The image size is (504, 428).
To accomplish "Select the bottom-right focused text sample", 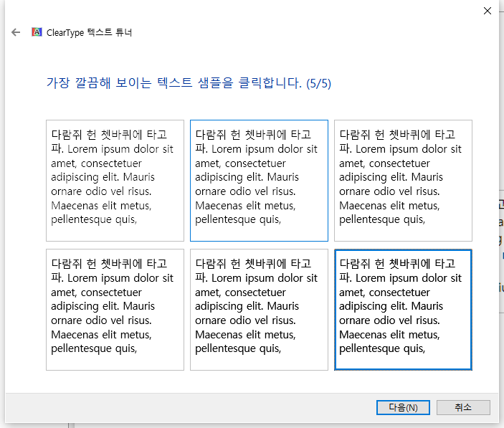I will [x=403, y=310].
